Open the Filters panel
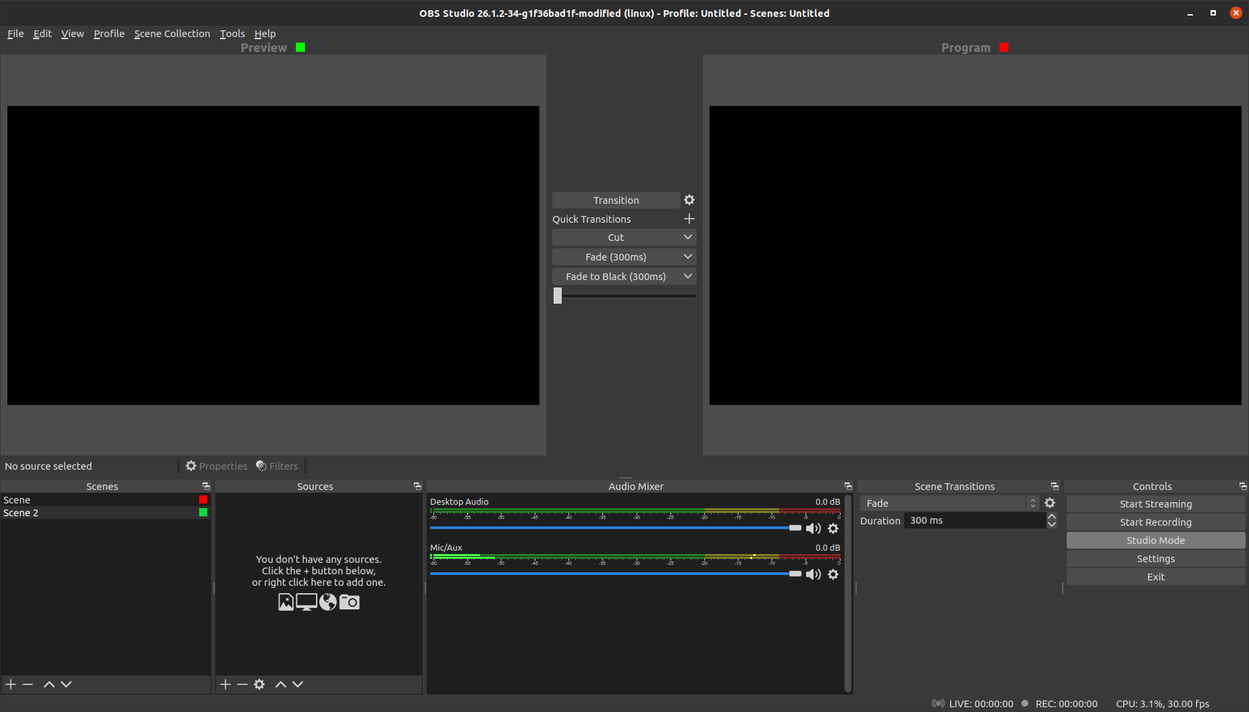Viewport: 1249px width, 712px height. point(277,466)
